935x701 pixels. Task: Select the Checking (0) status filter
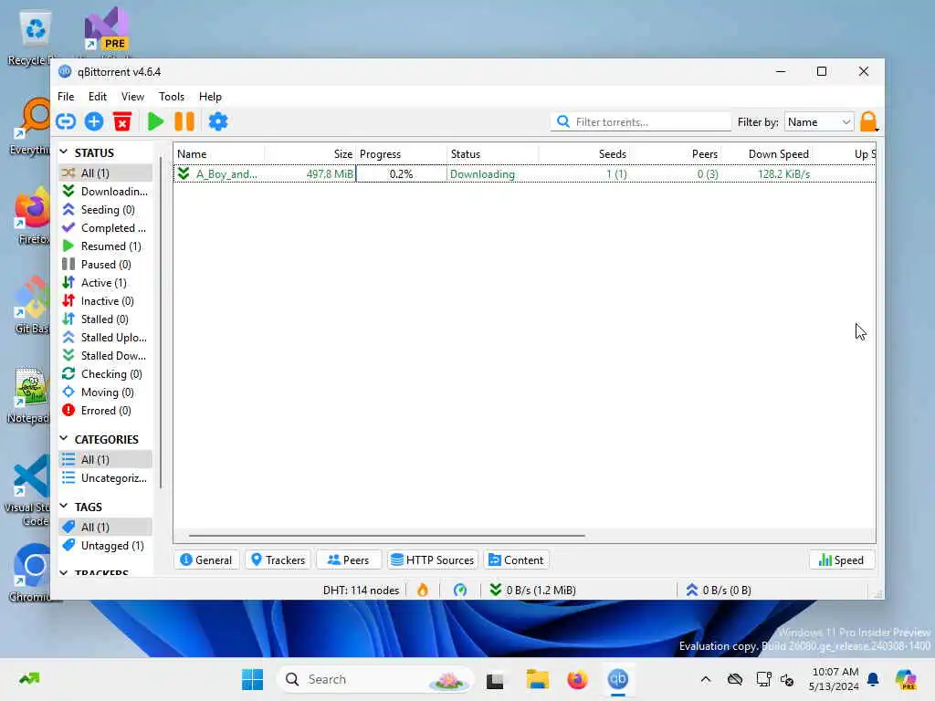click(x=105, y=374)
